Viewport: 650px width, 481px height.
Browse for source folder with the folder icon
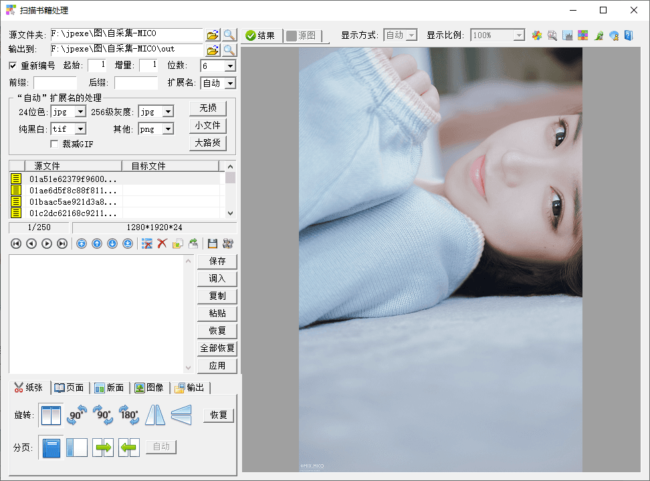213,35
